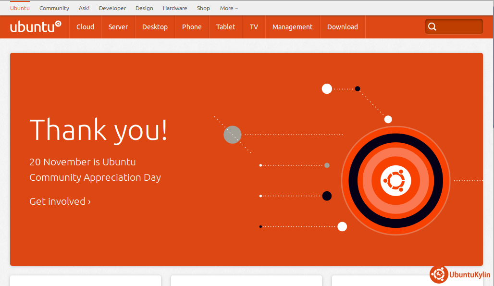Focus the search input field
The image size is (494, 286).
click(x=459, y=27)
